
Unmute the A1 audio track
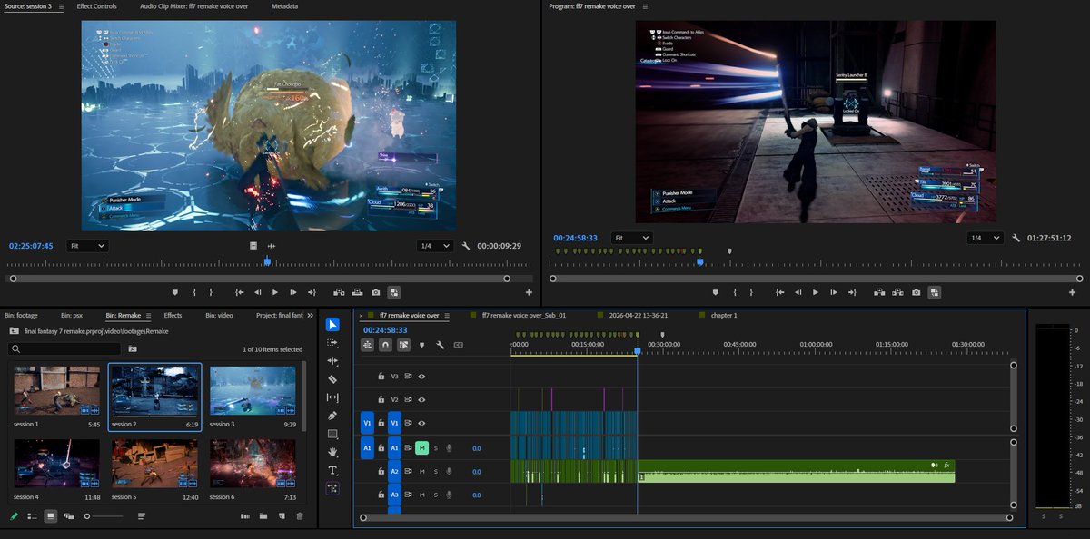point(421,447)
